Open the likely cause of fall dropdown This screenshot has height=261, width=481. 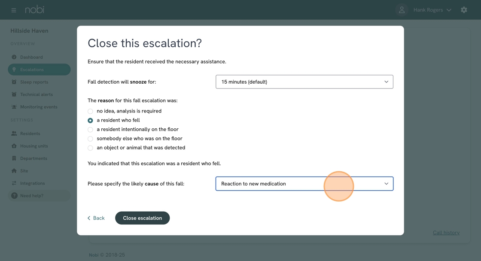[x=304, y=184]
